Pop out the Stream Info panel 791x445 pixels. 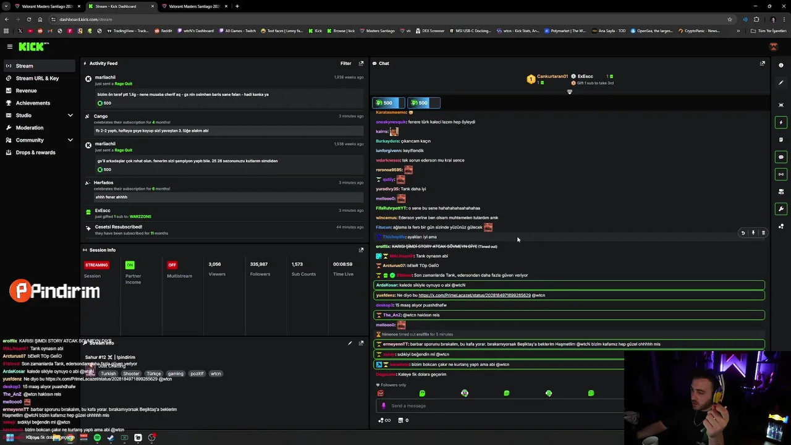click(361, 343)
